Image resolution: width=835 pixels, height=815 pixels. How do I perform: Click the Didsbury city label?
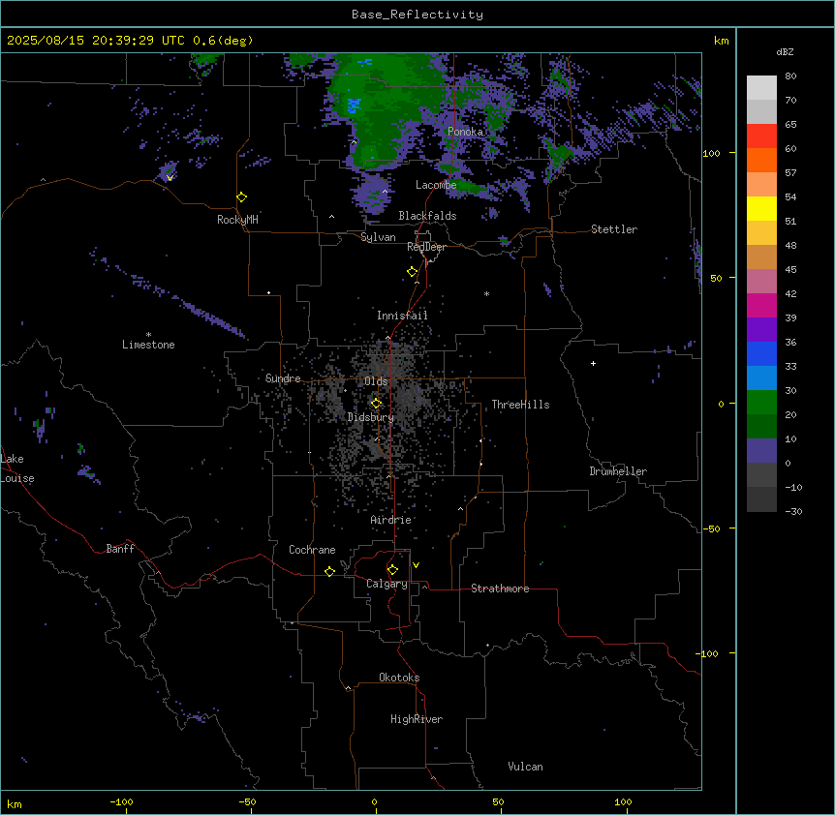click(x=370, y=417)
